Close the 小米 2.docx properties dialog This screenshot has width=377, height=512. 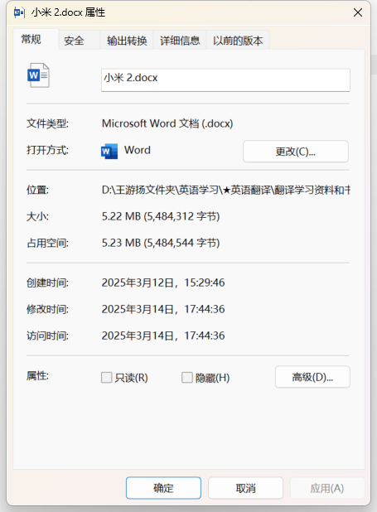[358, 12]
